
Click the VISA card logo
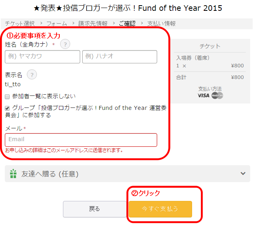click(204, 95)
